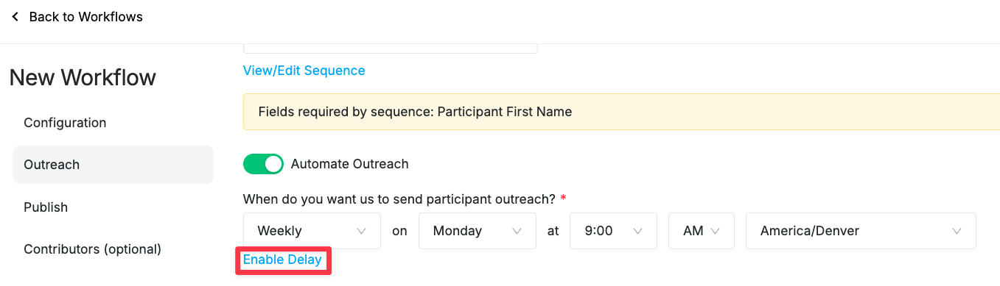1000x286 pixels.
Task: Click the Fields required by sequence banner
Action: pos(621,112)
